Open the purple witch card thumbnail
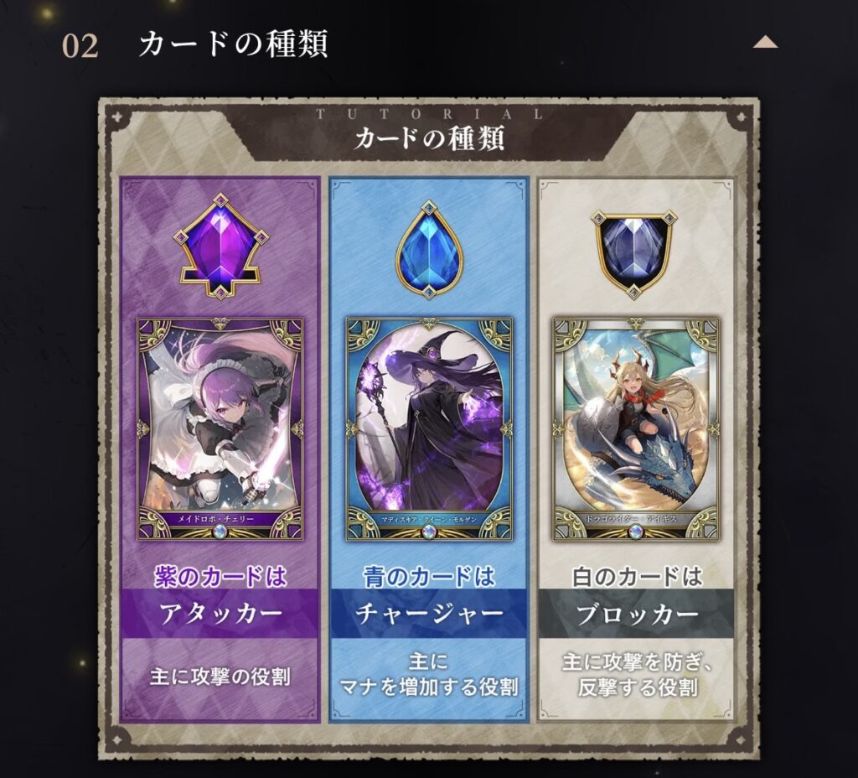This screenshot has height=778, width=858. tap(429, 428)
